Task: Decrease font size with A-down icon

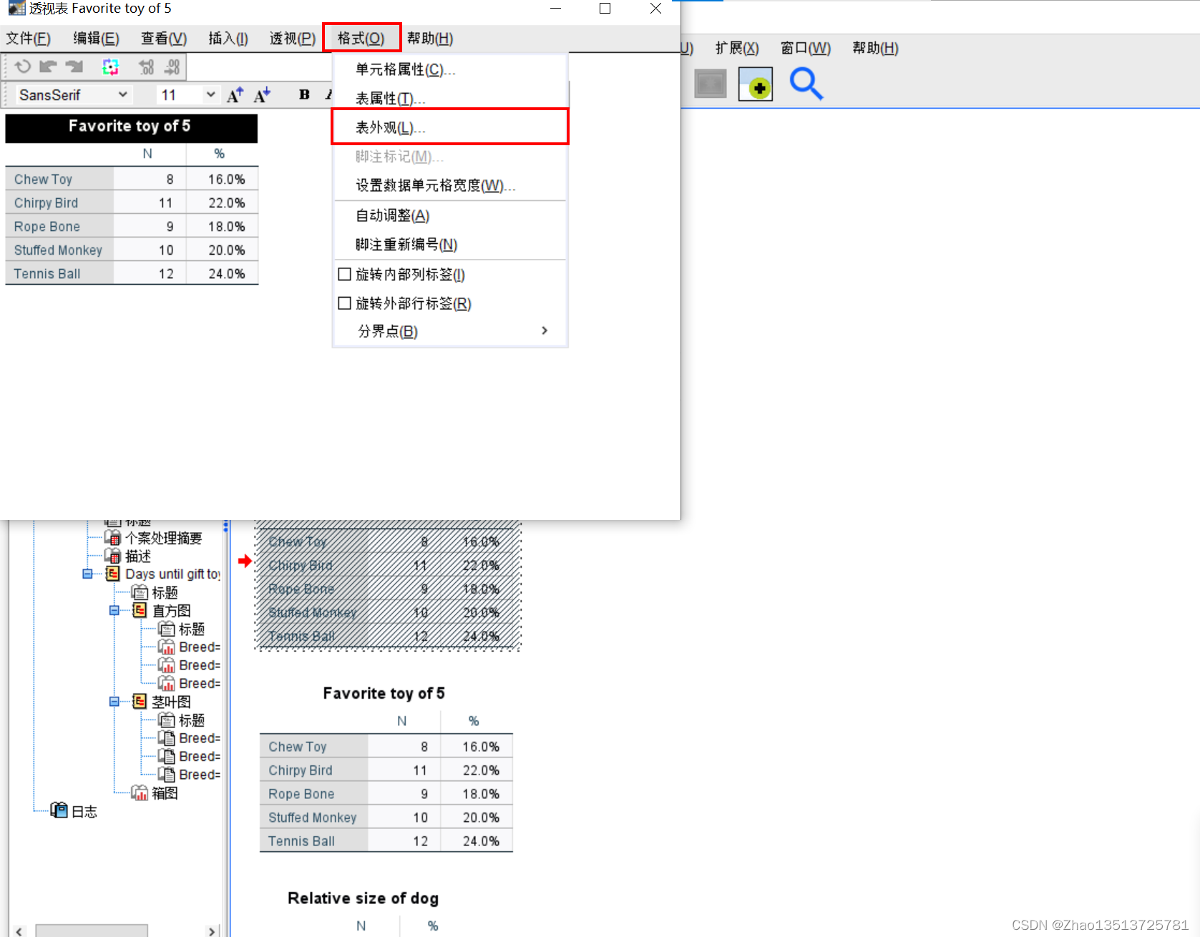Action: click(x=262, y=94)
